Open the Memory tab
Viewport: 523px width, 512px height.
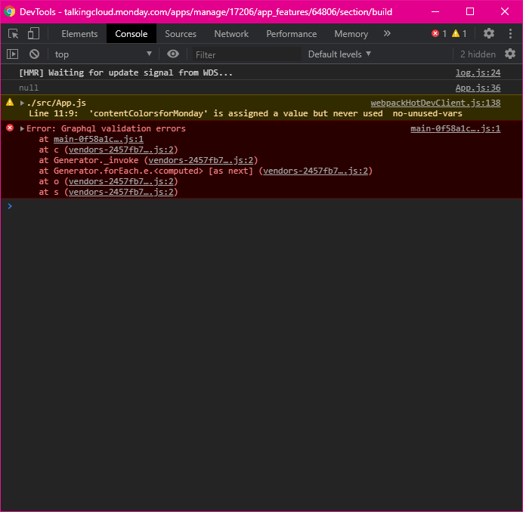coord(351,34)
